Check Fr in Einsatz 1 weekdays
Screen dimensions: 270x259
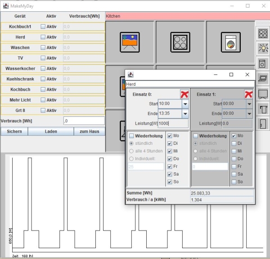234,166
